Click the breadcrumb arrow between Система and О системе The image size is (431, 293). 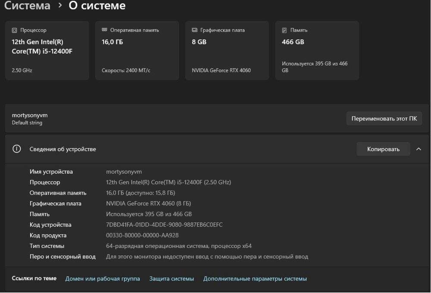[60, 6]
